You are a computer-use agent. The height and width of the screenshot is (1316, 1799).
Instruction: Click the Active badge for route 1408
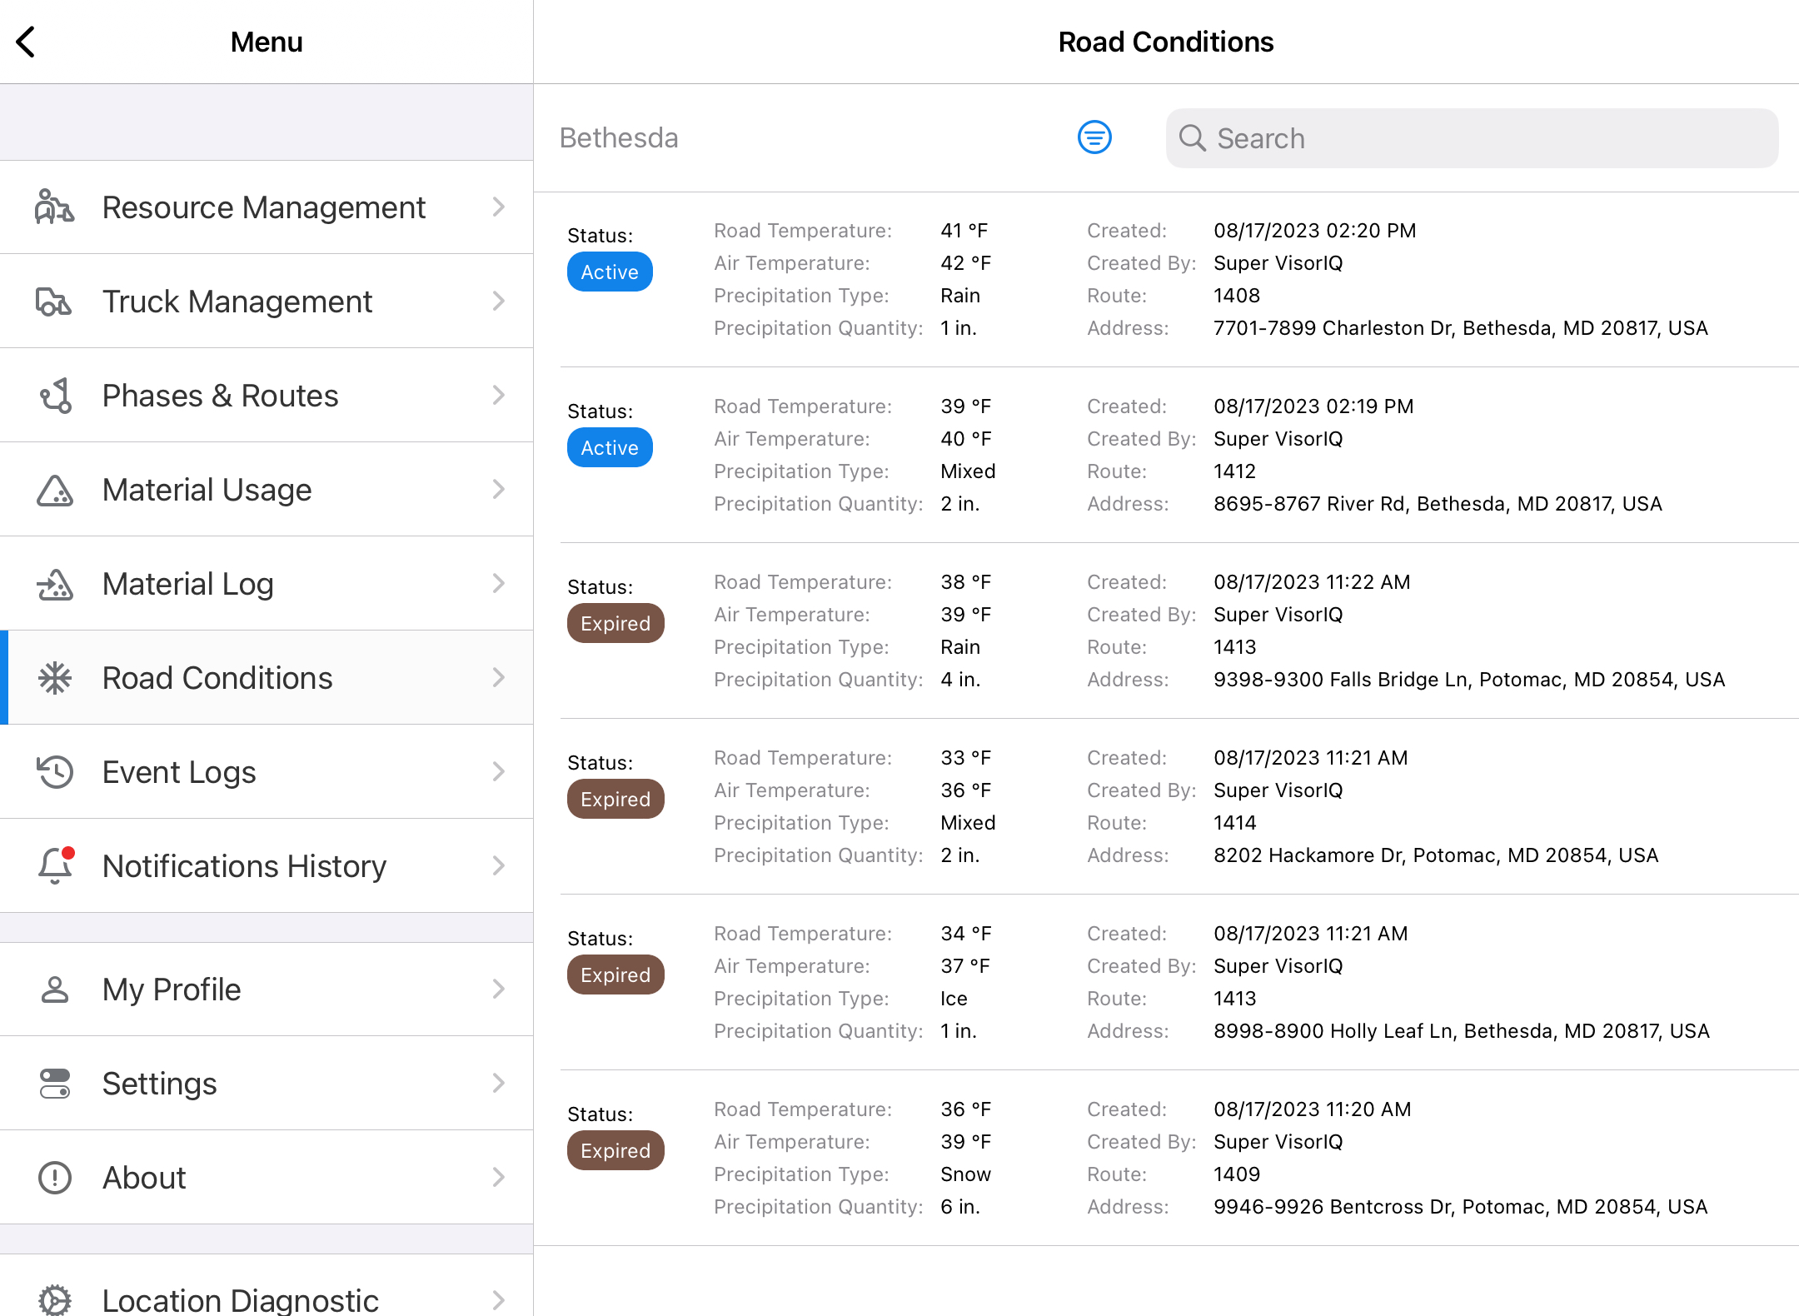pyautogui.click(x=610, y=272)
